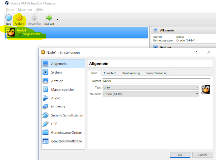Click the Ändern gear toolbar icon
This screenshot has width=216, height=160.
(19, 18)
